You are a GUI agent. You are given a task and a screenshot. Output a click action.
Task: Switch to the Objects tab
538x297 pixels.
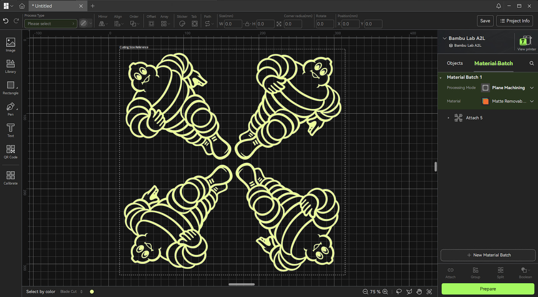[455, 63]
